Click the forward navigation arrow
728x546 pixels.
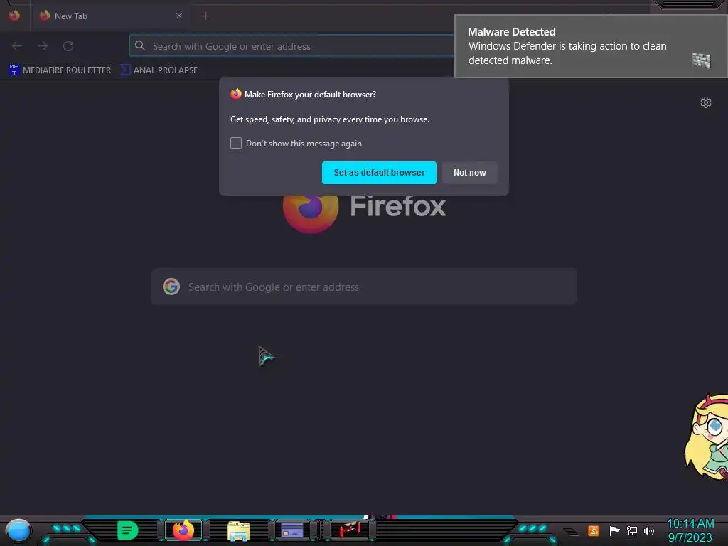[x=43, y=46]
